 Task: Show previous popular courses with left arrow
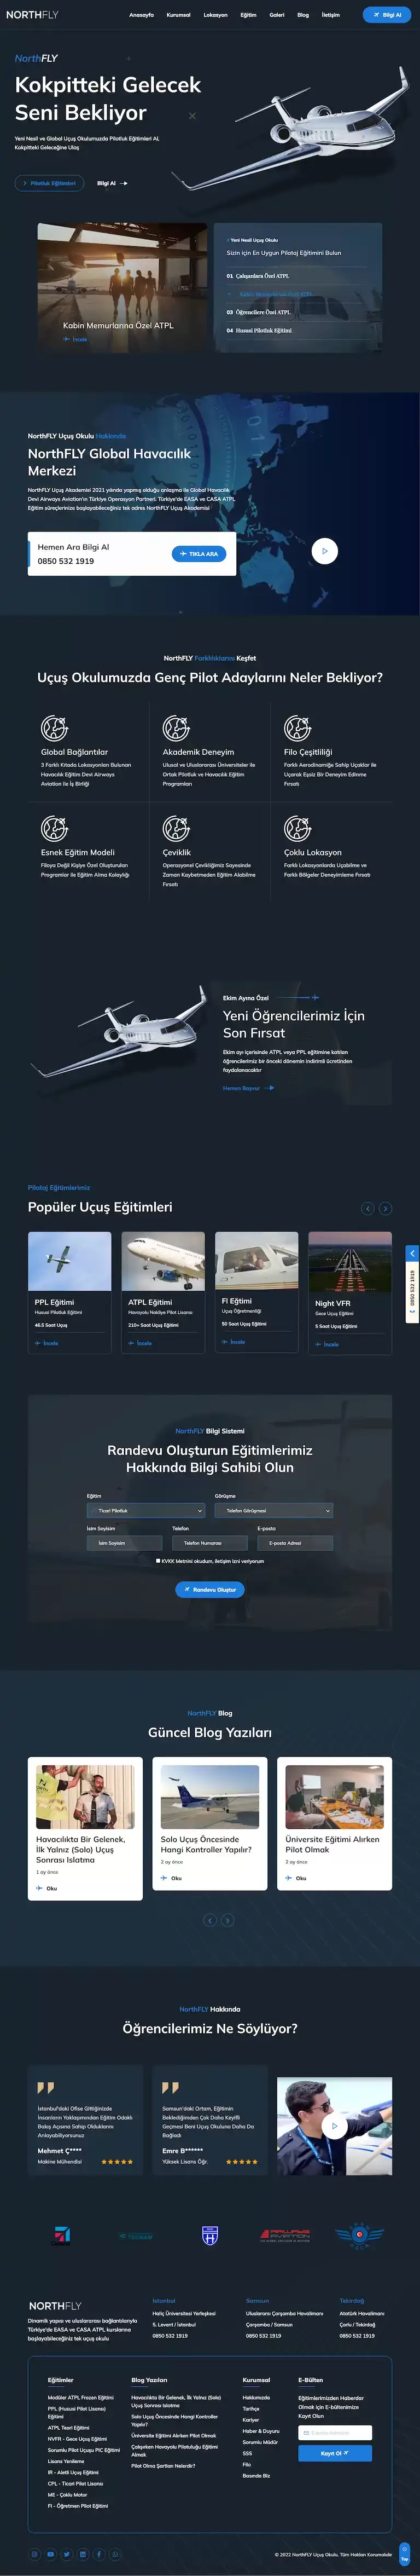[x=367, y=1208]
